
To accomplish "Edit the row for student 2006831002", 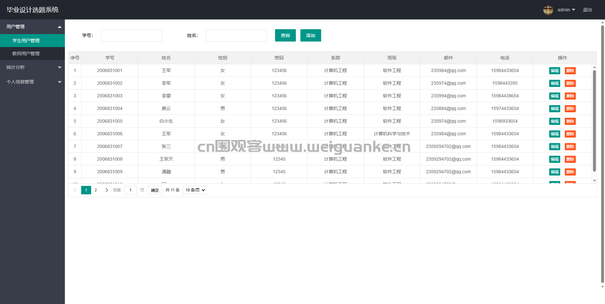I will coord(555,83).
